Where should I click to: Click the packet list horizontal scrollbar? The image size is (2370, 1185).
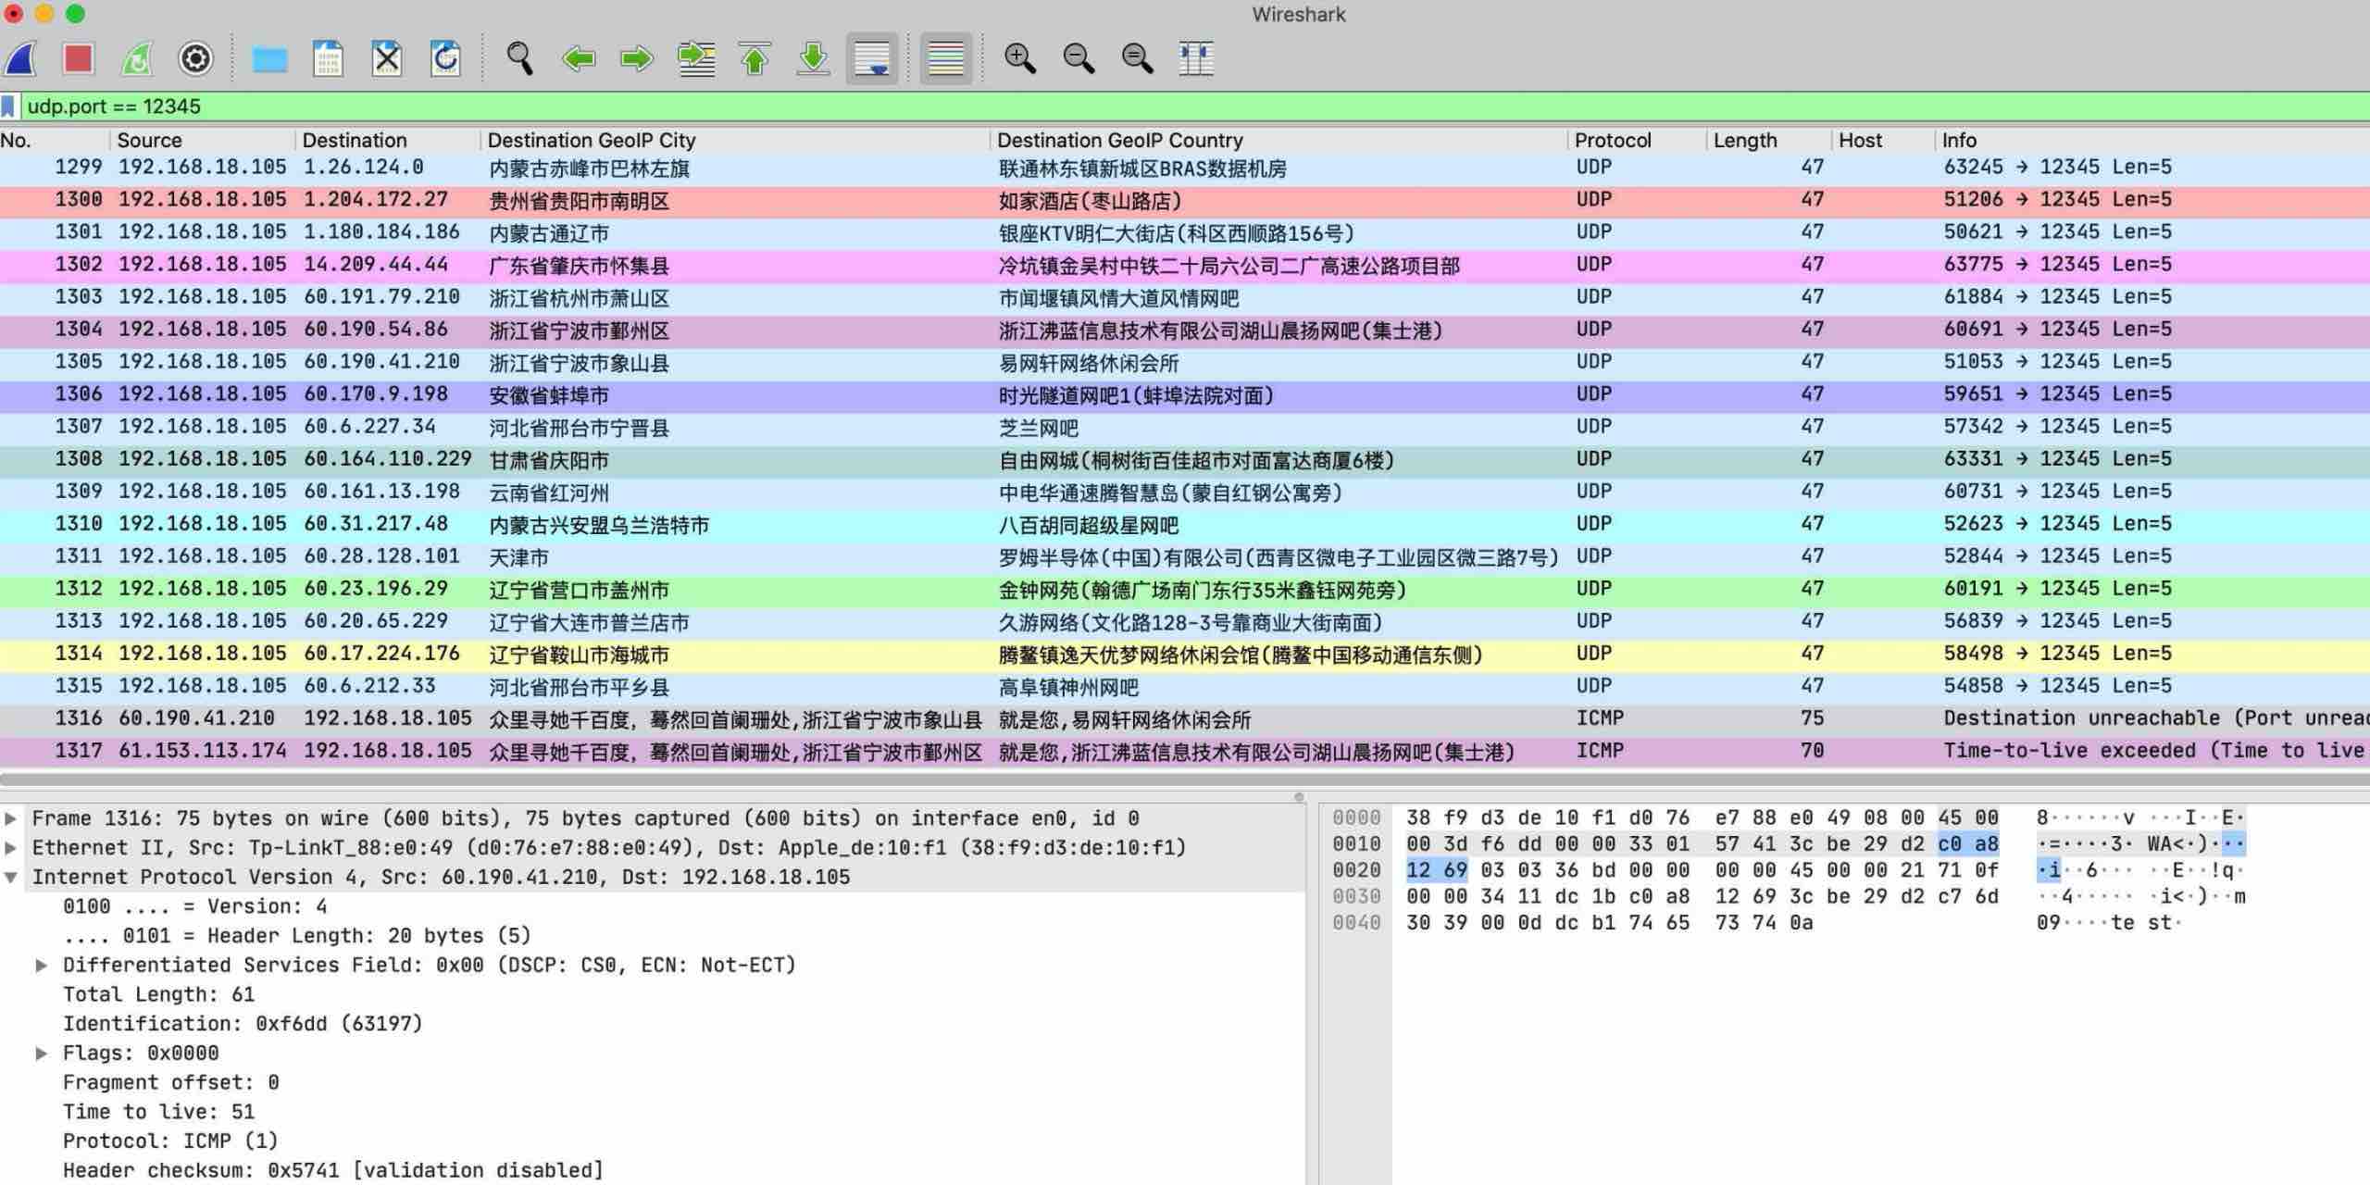(1185, 780)
